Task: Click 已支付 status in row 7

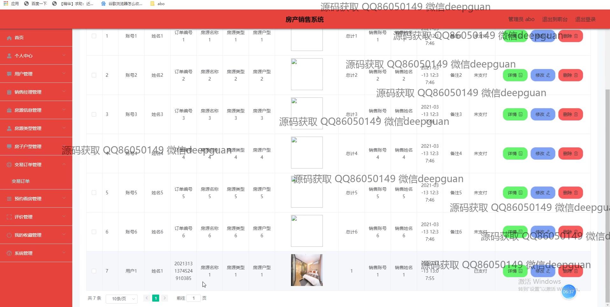Action: (480, 271)
